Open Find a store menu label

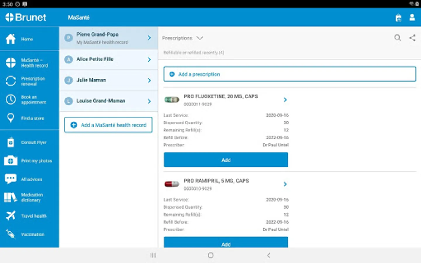[33, 118]
